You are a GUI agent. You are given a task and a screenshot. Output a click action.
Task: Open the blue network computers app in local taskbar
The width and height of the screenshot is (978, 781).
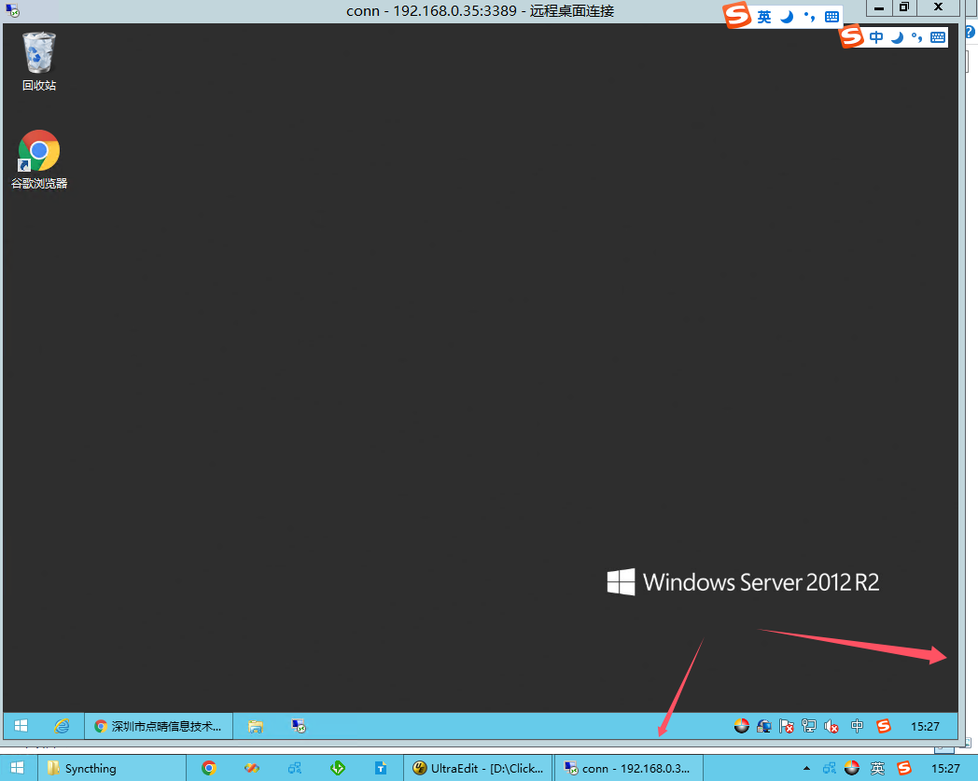(294, 768)
